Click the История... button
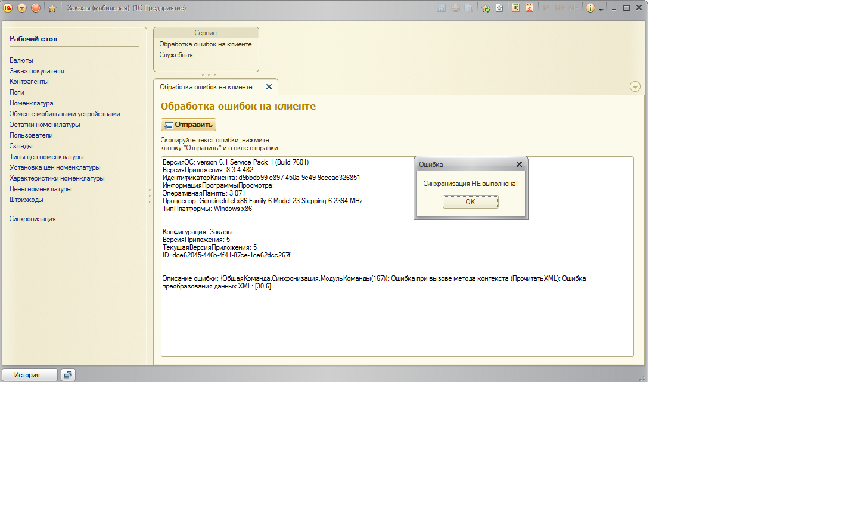 pyautogui.click(x=30, y=375)
